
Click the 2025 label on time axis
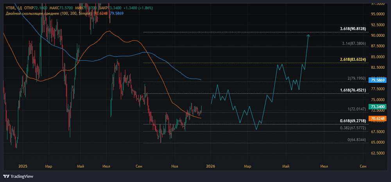point(22,166)
